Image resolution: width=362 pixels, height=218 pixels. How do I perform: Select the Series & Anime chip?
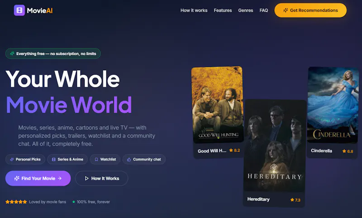click(x=67, y=159)
